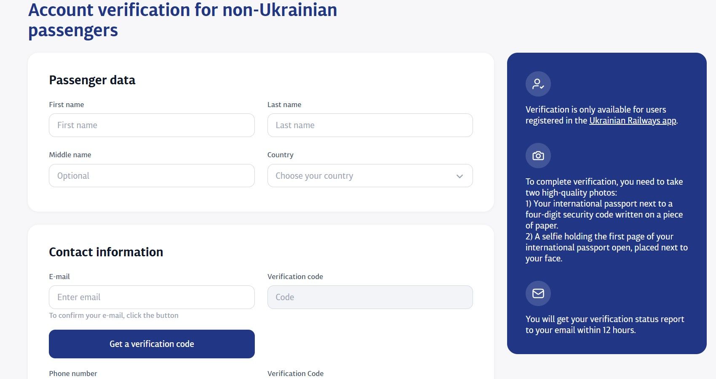Screen dimensions: 716x379
Task: Click the greyed-out Code field
Action: (370, 297)
